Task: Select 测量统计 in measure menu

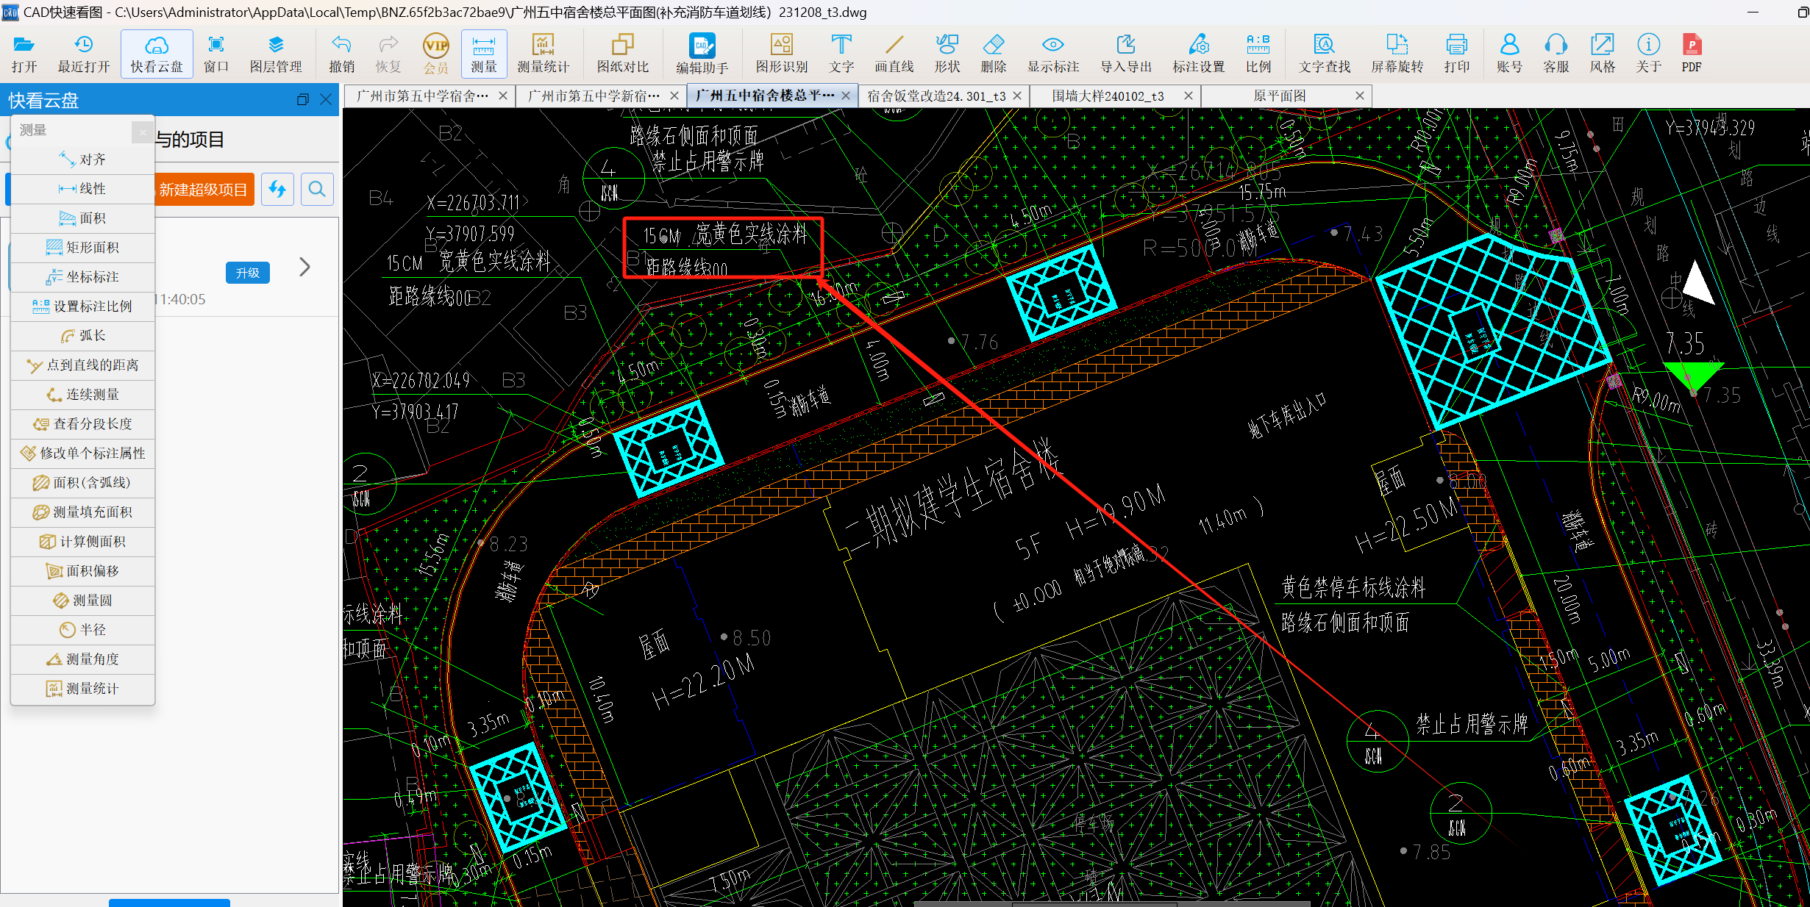Action: pos(83,689)
